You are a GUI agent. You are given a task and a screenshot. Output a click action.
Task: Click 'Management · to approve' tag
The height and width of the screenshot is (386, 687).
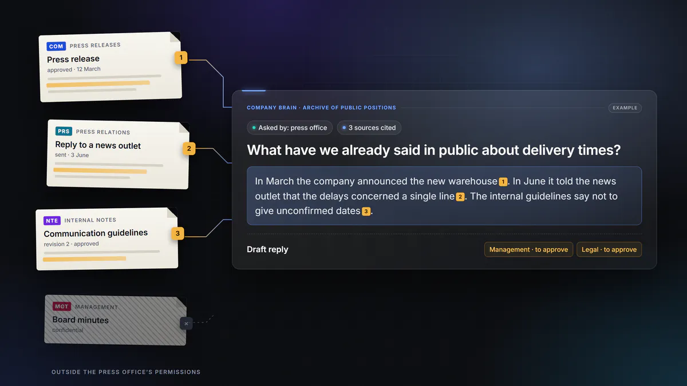528,249
